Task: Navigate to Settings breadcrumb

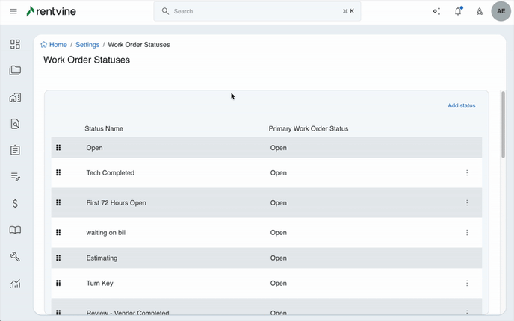Action: tap(87, 45)
